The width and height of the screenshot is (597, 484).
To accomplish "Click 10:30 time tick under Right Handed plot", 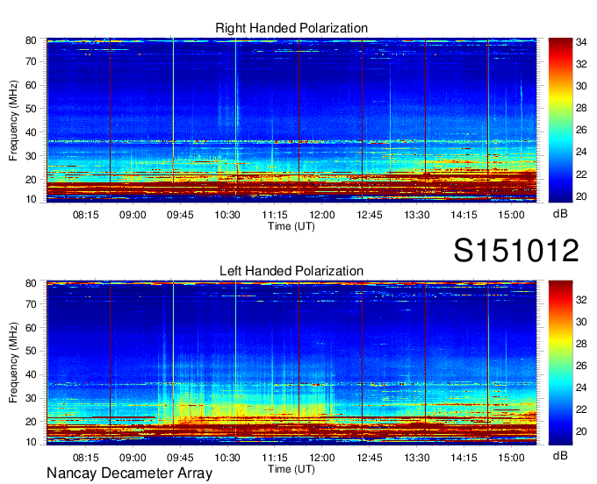I will 227,215.
